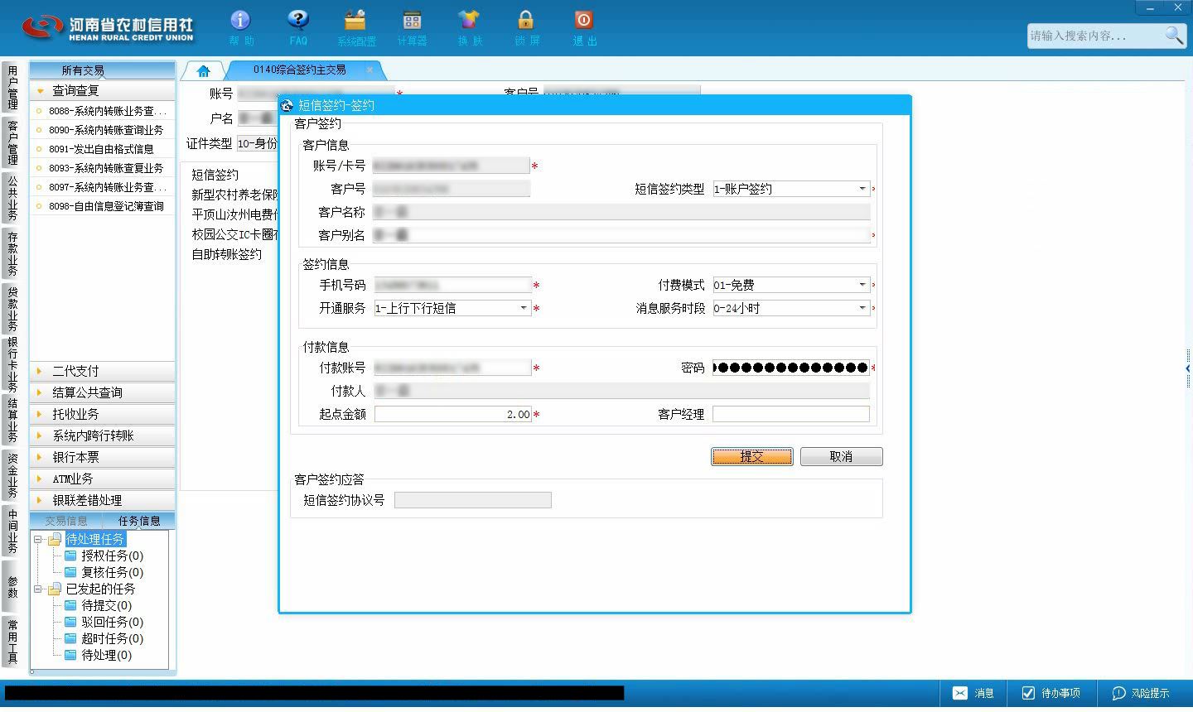Image resolution: width=1193 pixels, height=712 pixels.
Task: Open 风险提示 risk alerts in status bar
Action: coord(1141,693)
